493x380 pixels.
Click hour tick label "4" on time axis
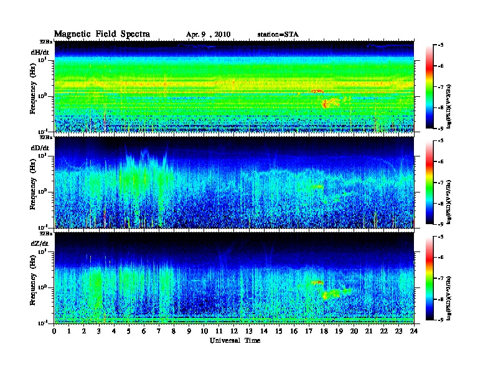point(114,332)
